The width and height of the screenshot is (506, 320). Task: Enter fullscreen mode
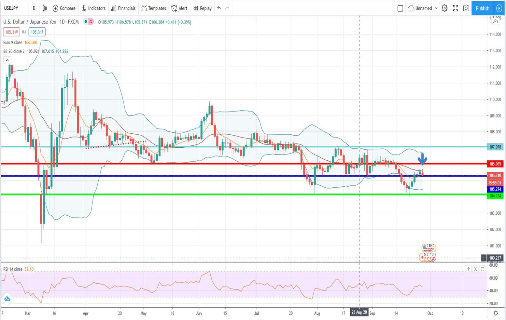[x=455, y=8]
